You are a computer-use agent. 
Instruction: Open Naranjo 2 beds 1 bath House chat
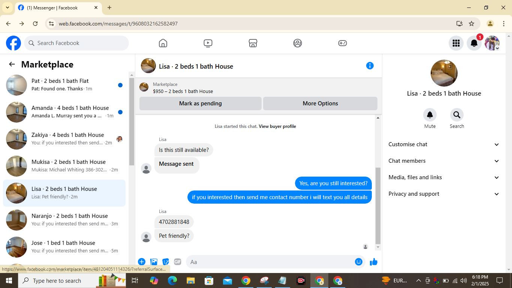[x=64, y=220]
